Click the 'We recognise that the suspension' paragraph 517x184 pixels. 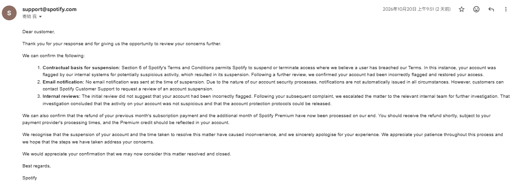coord(263,138)
